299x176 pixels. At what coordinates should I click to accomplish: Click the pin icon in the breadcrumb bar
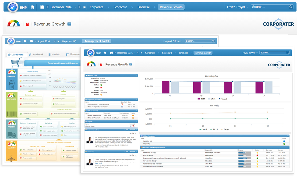pyautogui.click(x=84, y=7)
